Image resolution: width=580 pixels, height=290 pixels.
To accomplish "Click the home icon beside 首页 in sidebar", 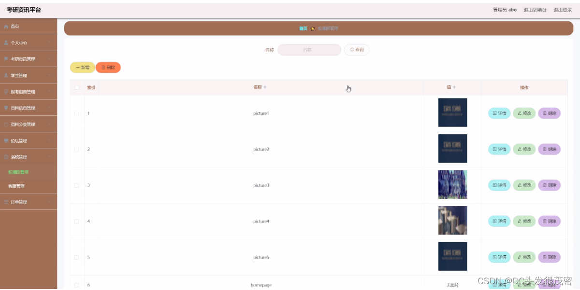I will tap(6, 26).
